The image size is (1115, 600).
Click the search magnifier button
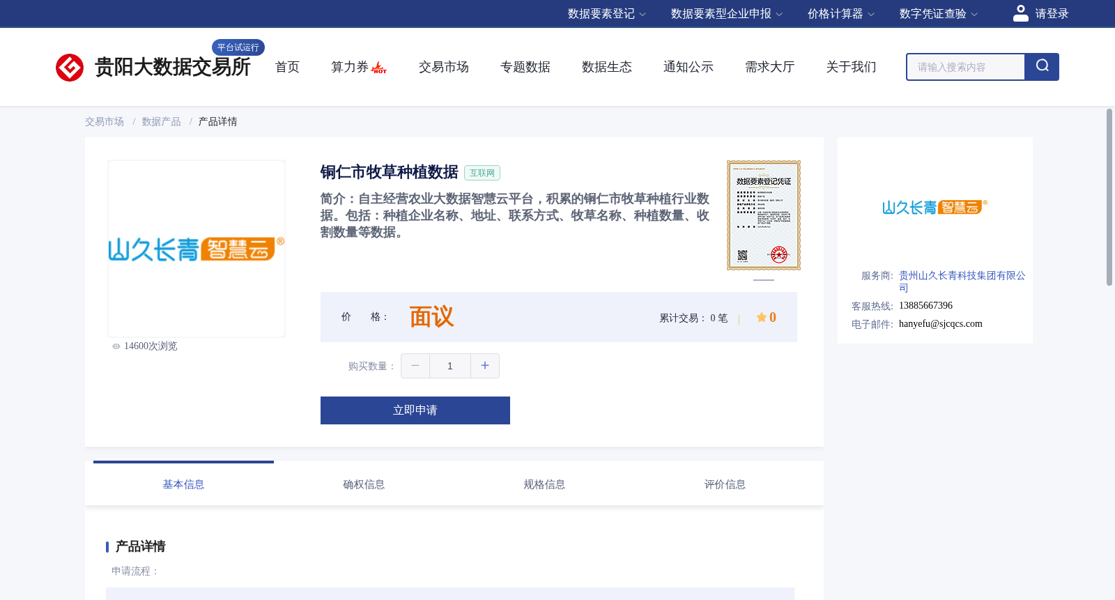[x=1042, y=67]
